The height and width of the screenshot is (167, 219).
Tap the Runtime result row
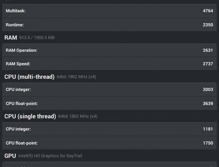(109, 25)
